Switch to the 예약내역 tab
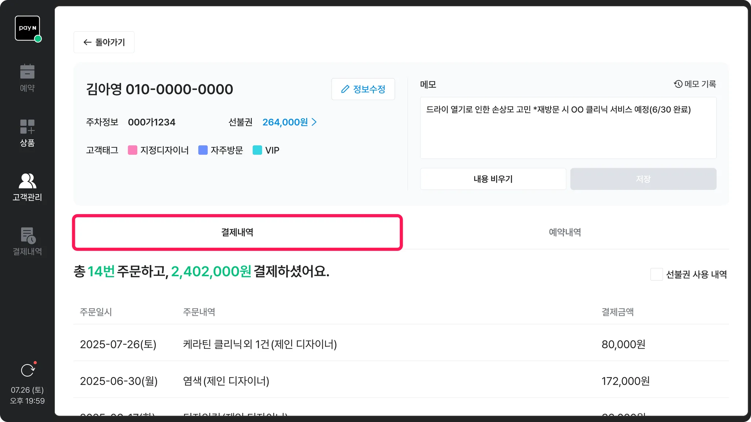This screenshot has height=422, width=751. point(565,232)
